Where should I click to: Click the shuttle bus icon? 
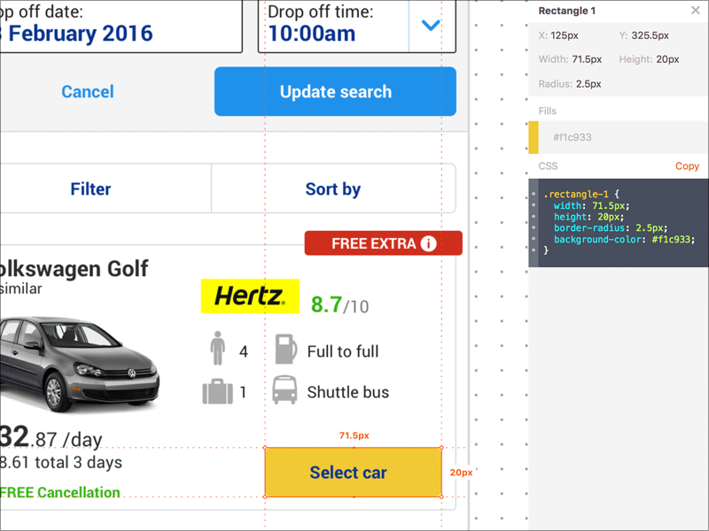click(x=284, y=391)
